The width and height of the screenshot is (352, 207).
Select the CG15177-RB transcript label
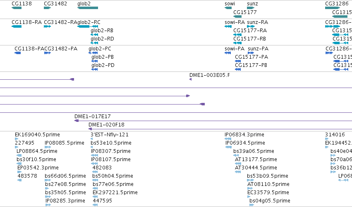[250, 39]
